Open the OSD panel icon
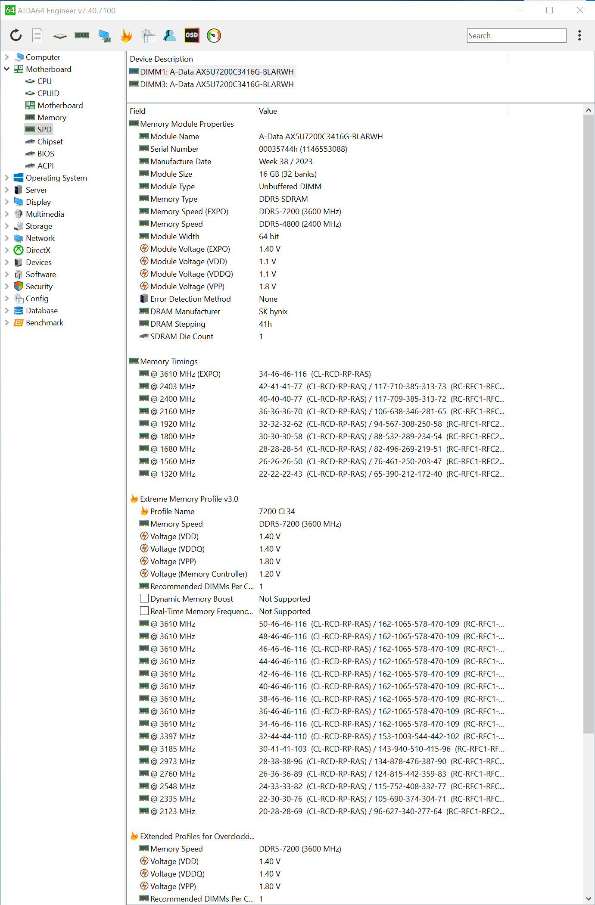This screenshot has width=595, height=905. point(192,35)
